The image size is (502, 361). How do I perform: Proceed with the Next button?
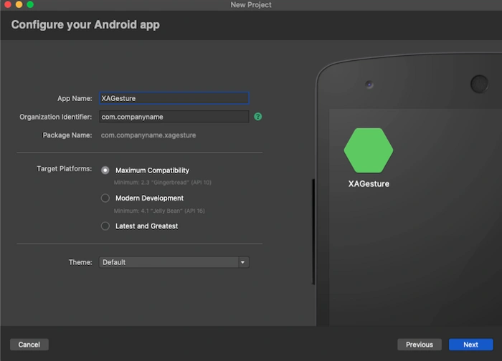point(471,345)
